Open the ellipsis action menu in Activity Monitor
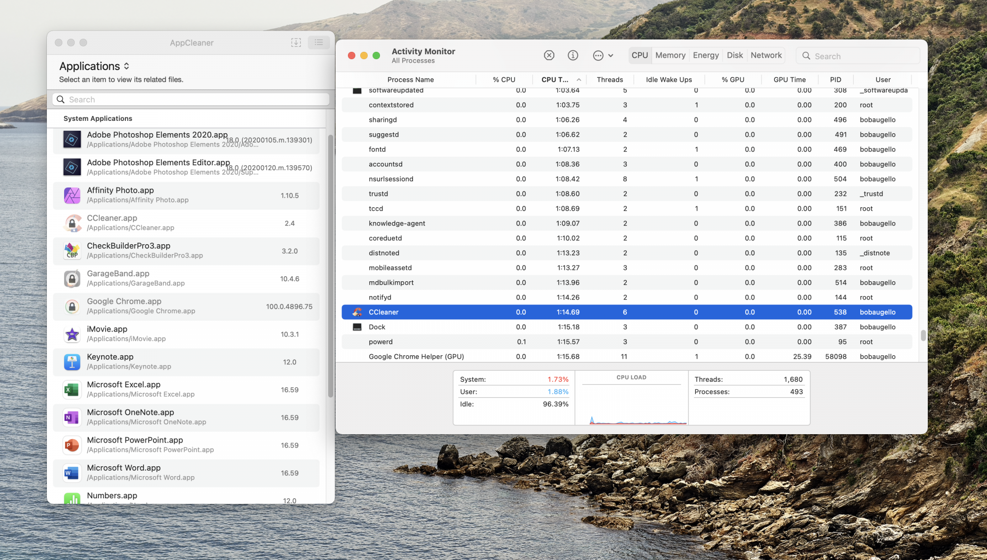Screen dimensions: 987x560 (x=603, y=56)
